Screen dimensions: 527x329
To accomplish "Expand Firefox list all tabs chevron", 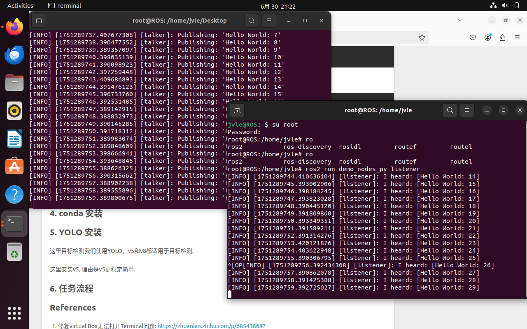I will pos(460,20).
